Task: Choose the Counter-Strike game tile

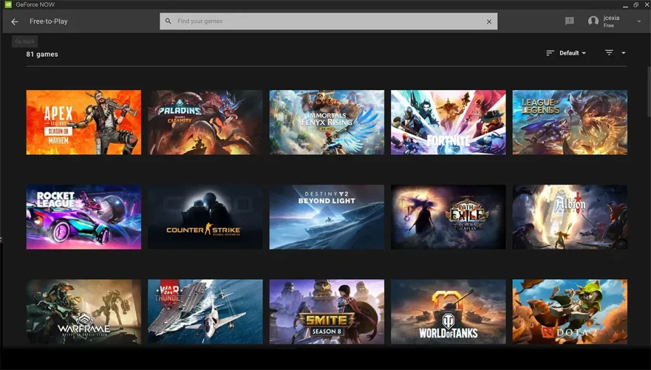Action: 205,217
